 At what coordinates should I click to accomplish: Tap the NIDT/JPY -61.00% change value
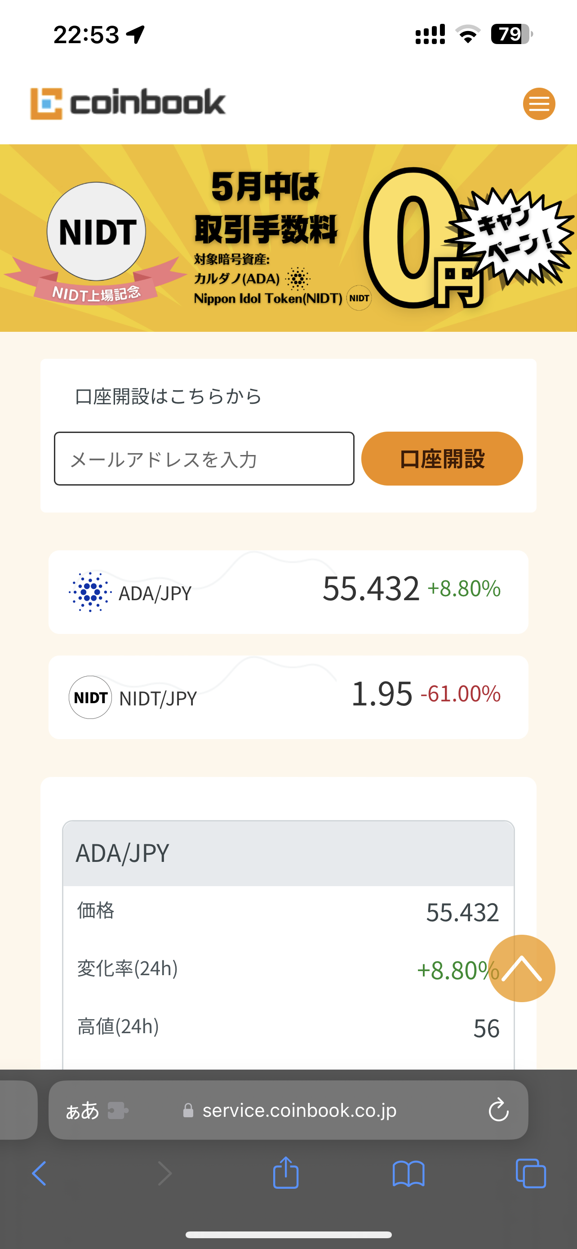click(460, 694)
